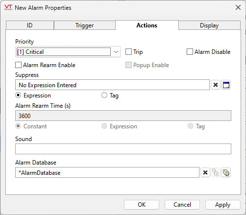Image resolution: width=246 pixels, height=215 pixels.
Task: Toggle Alarm Rearm Enable checkbox
Action: (x=18, y=65)
